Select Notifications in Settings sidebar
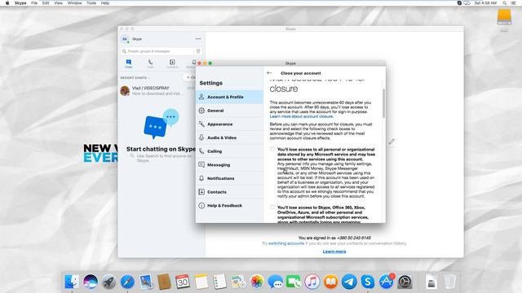This screenshot has width=522, height=293. point(229,178)
